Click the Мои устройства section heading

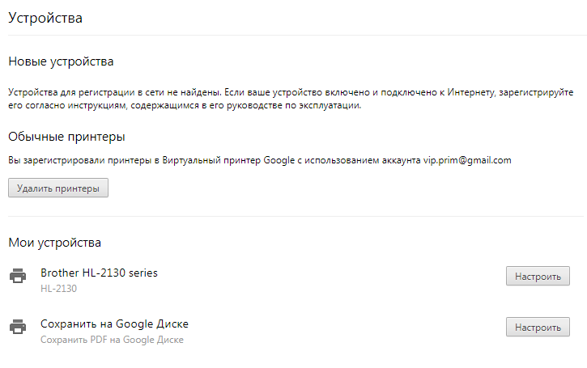[x=55, y=243]
